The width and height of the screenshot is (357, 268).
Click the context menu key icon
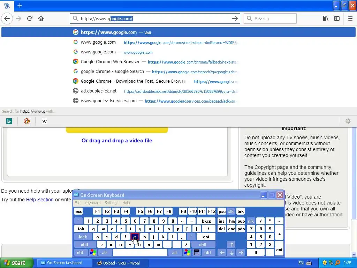tap(197, 253)
